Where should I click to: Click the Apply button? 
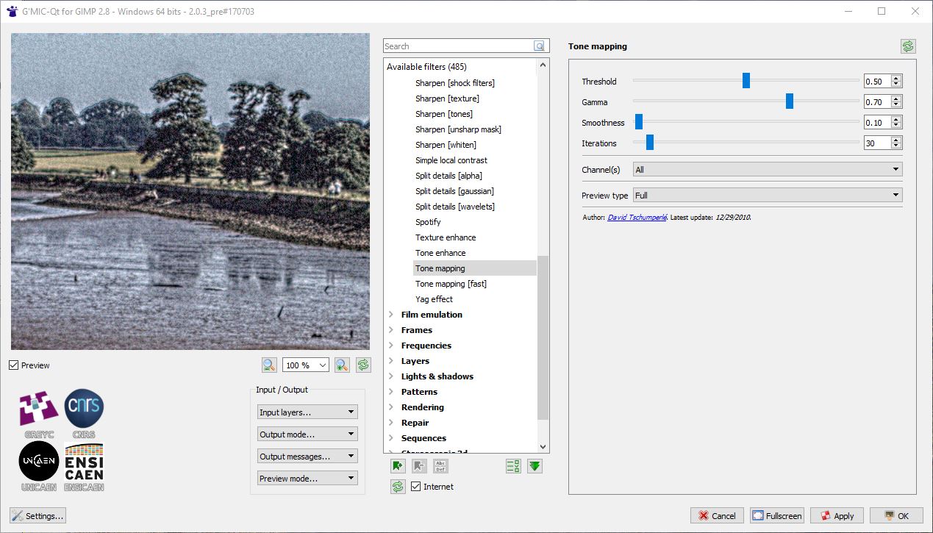pos(837,516)
